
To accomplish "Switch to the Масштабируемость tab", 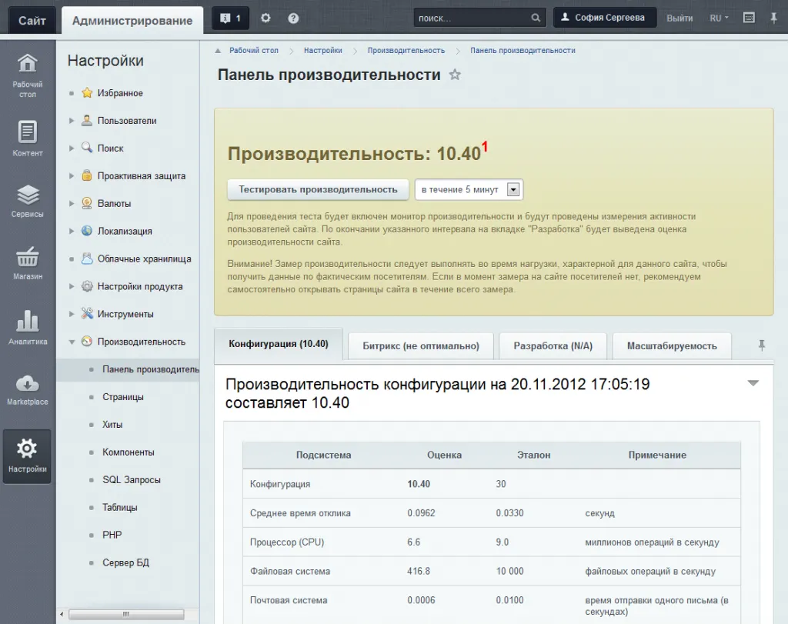I will tap(671, 346).
